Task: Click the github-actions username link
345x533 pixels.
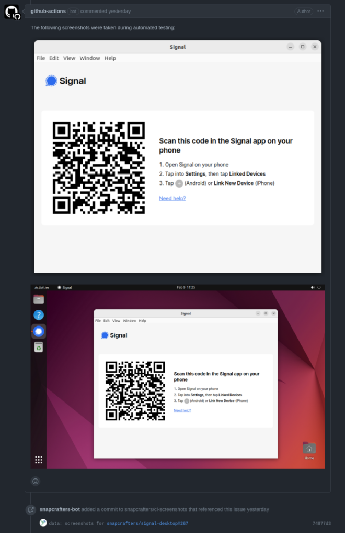Action: (x=48, y=11)
